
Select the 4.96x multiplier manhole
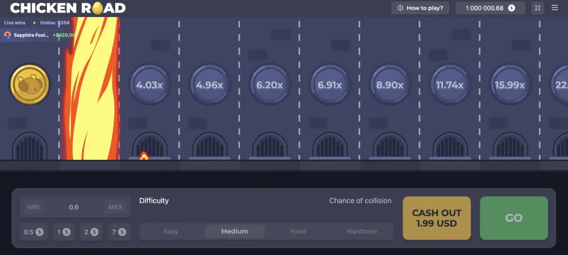pyautogui.click(x=210, y=85)
